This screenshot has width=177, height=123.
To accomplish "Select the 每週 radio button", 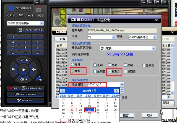I will [x=72, y=71].
